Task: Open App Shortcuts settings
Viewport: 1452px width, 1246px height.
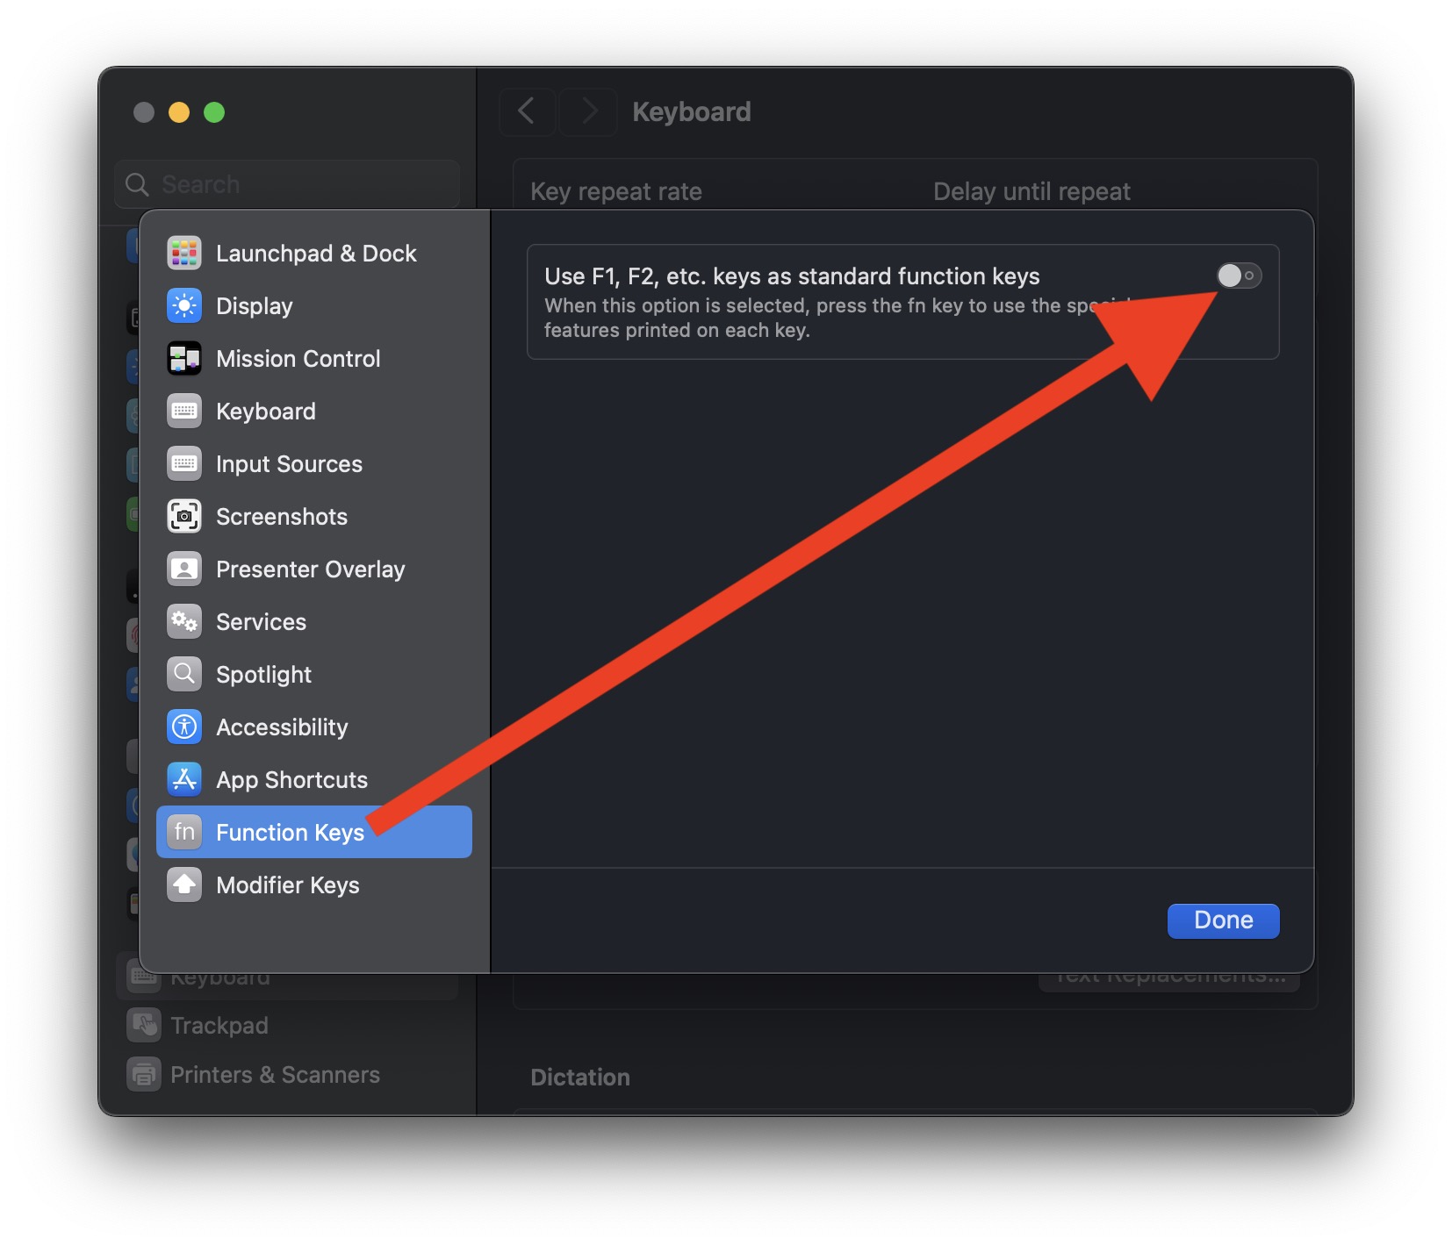Action: point(291,779)
